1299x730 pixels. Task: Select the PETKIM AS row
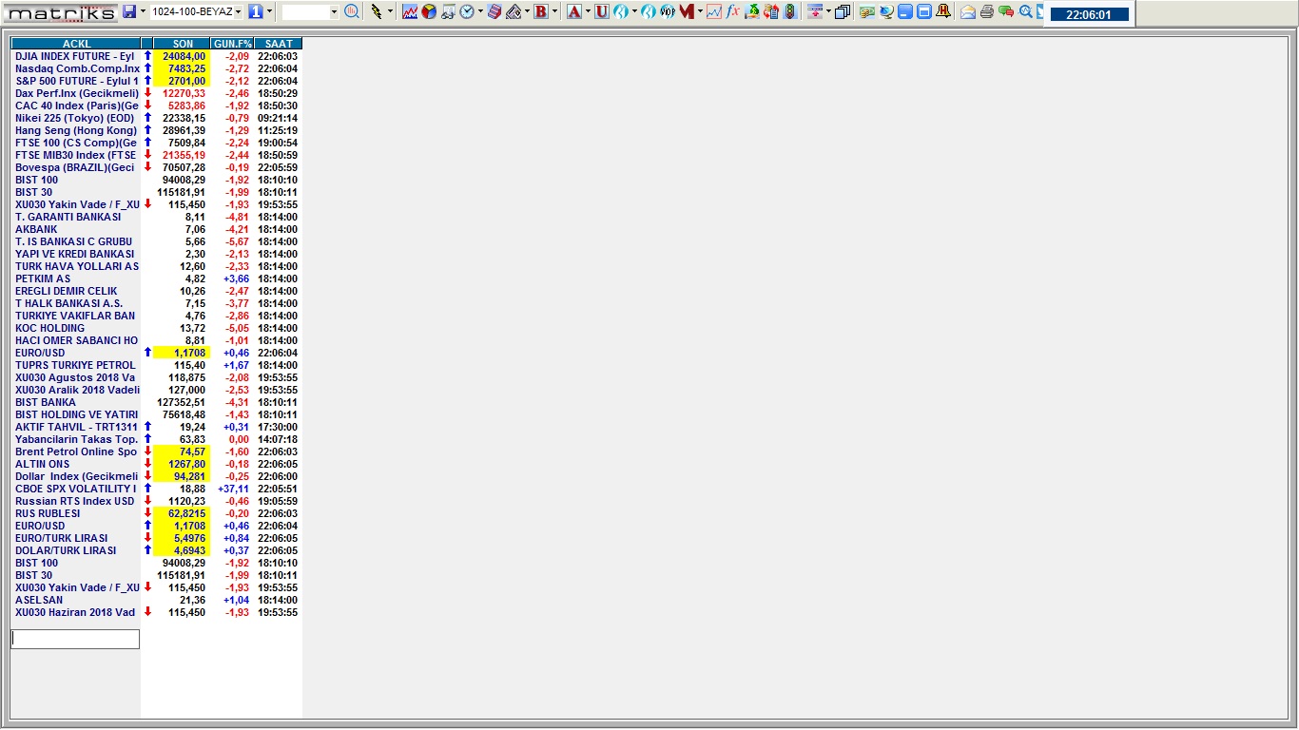click(x=157, y=279)
